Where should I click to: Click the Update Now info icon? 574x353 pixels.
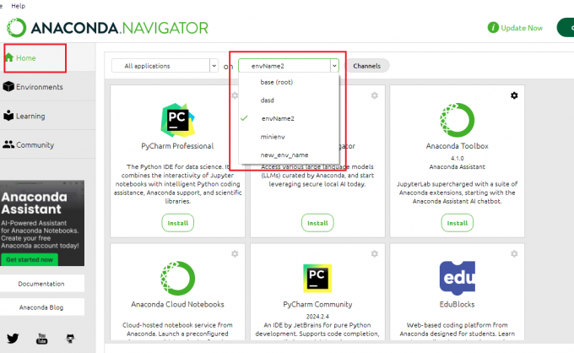click(493, 28)
